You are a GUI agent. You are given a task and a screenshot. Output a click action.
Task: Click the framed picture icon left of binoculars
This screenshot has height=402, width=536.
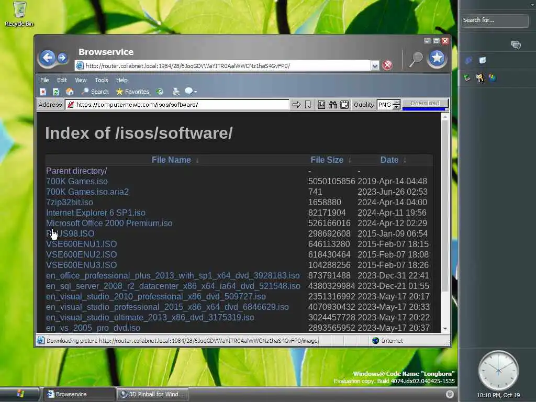coord(321,105)
